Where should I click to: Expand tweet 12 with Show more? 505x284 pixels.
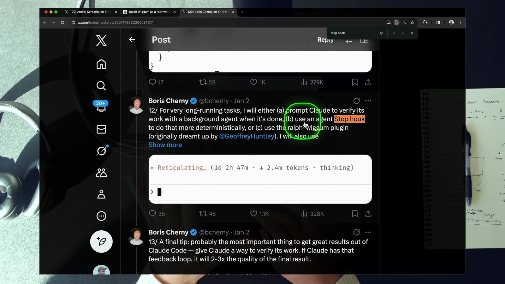coord(165,145)
